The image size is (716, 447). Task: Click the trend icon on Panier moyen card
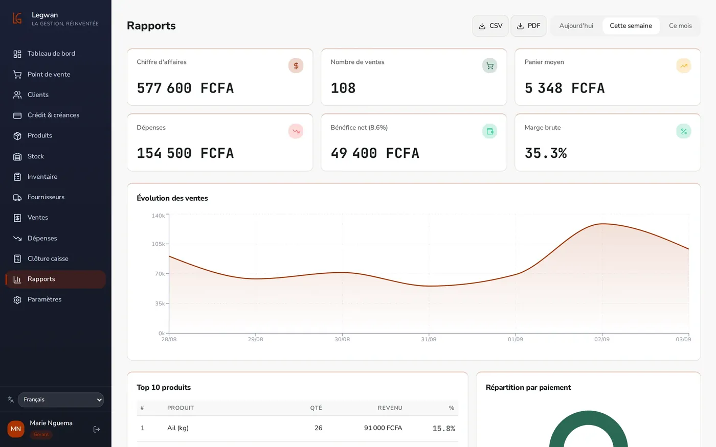point(684,65)
